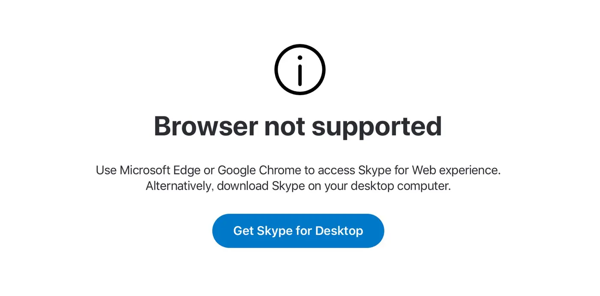
Task: Click the Get Skype for Desktop button
Action: coord(298,230)
